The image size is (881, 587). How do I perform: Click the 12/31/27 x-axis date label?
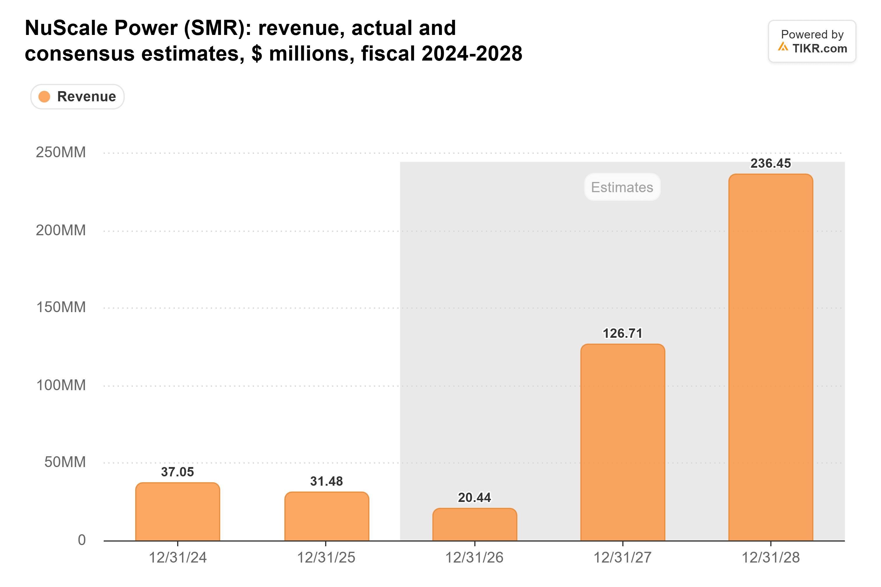click(623, 557)
